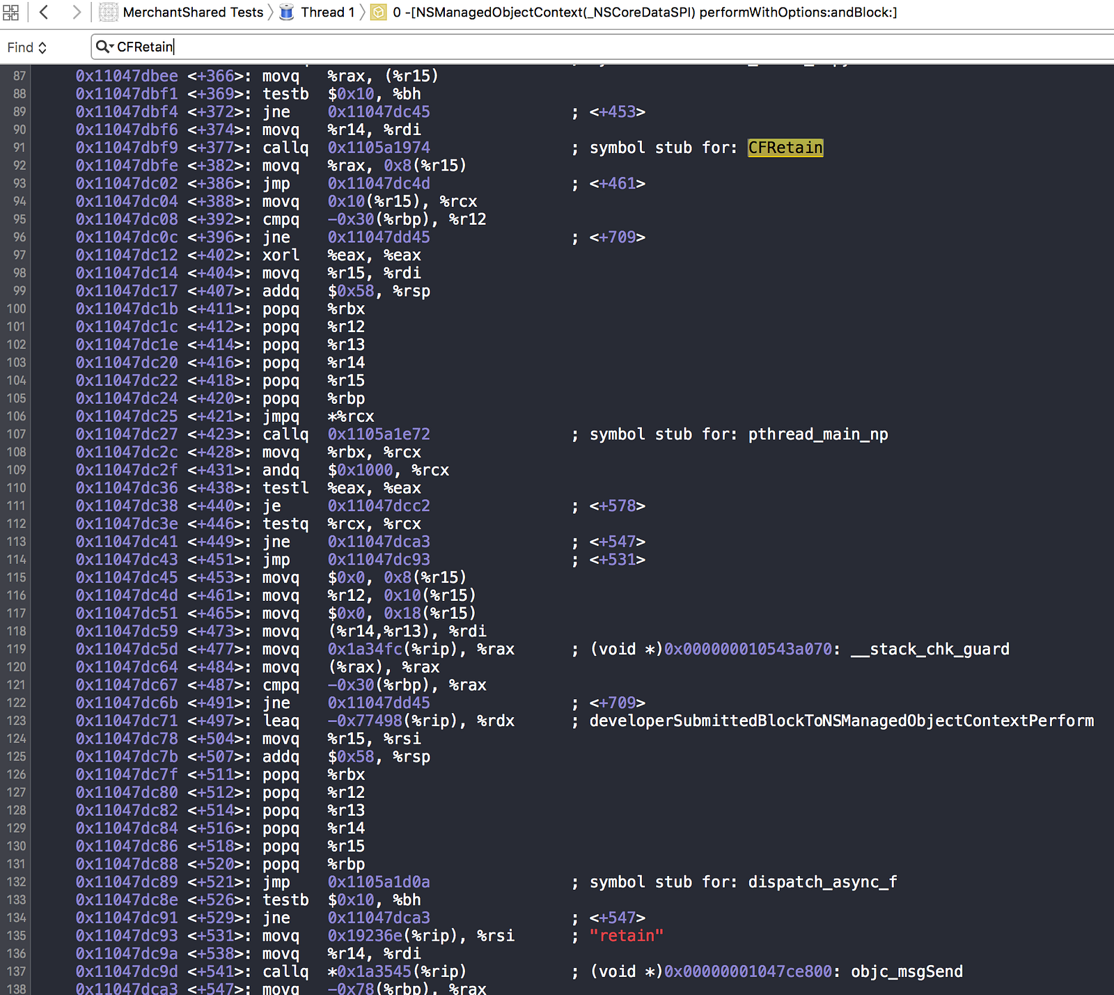1114x995 pixels.
Task: Click the *%rcx operand
Action: [x=351, y=416]
